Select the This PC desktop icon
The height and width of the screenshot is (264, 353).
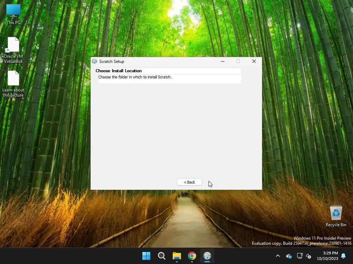coord(13,14)
